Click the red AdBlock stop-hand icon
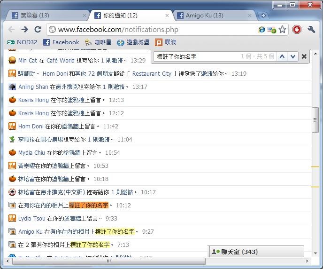The height and width of the screenshot is (269, 323). (297, 29)
